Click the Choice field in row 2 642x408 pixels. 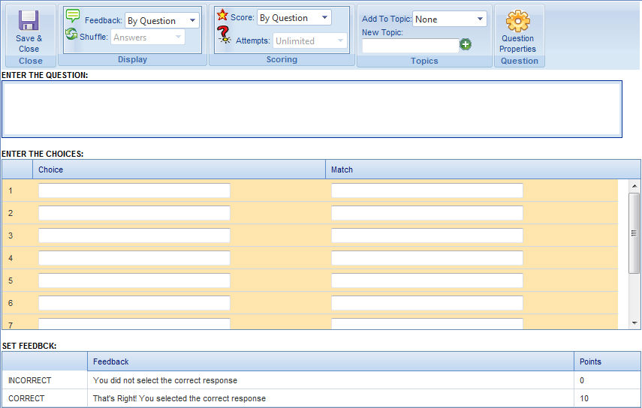(134, 213)
